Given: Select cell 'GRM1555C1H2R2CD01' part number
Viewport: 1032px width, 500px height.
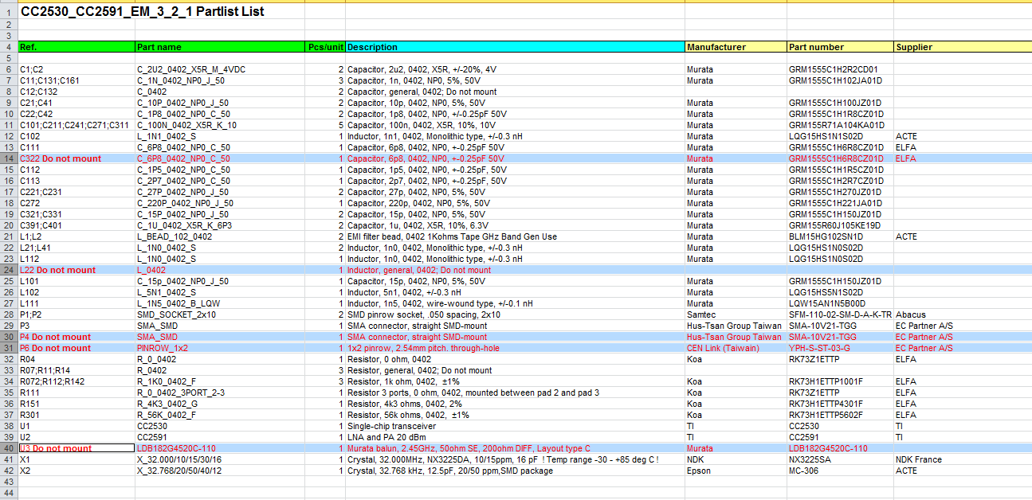Looking at the screenshot, I should (840, 69).
